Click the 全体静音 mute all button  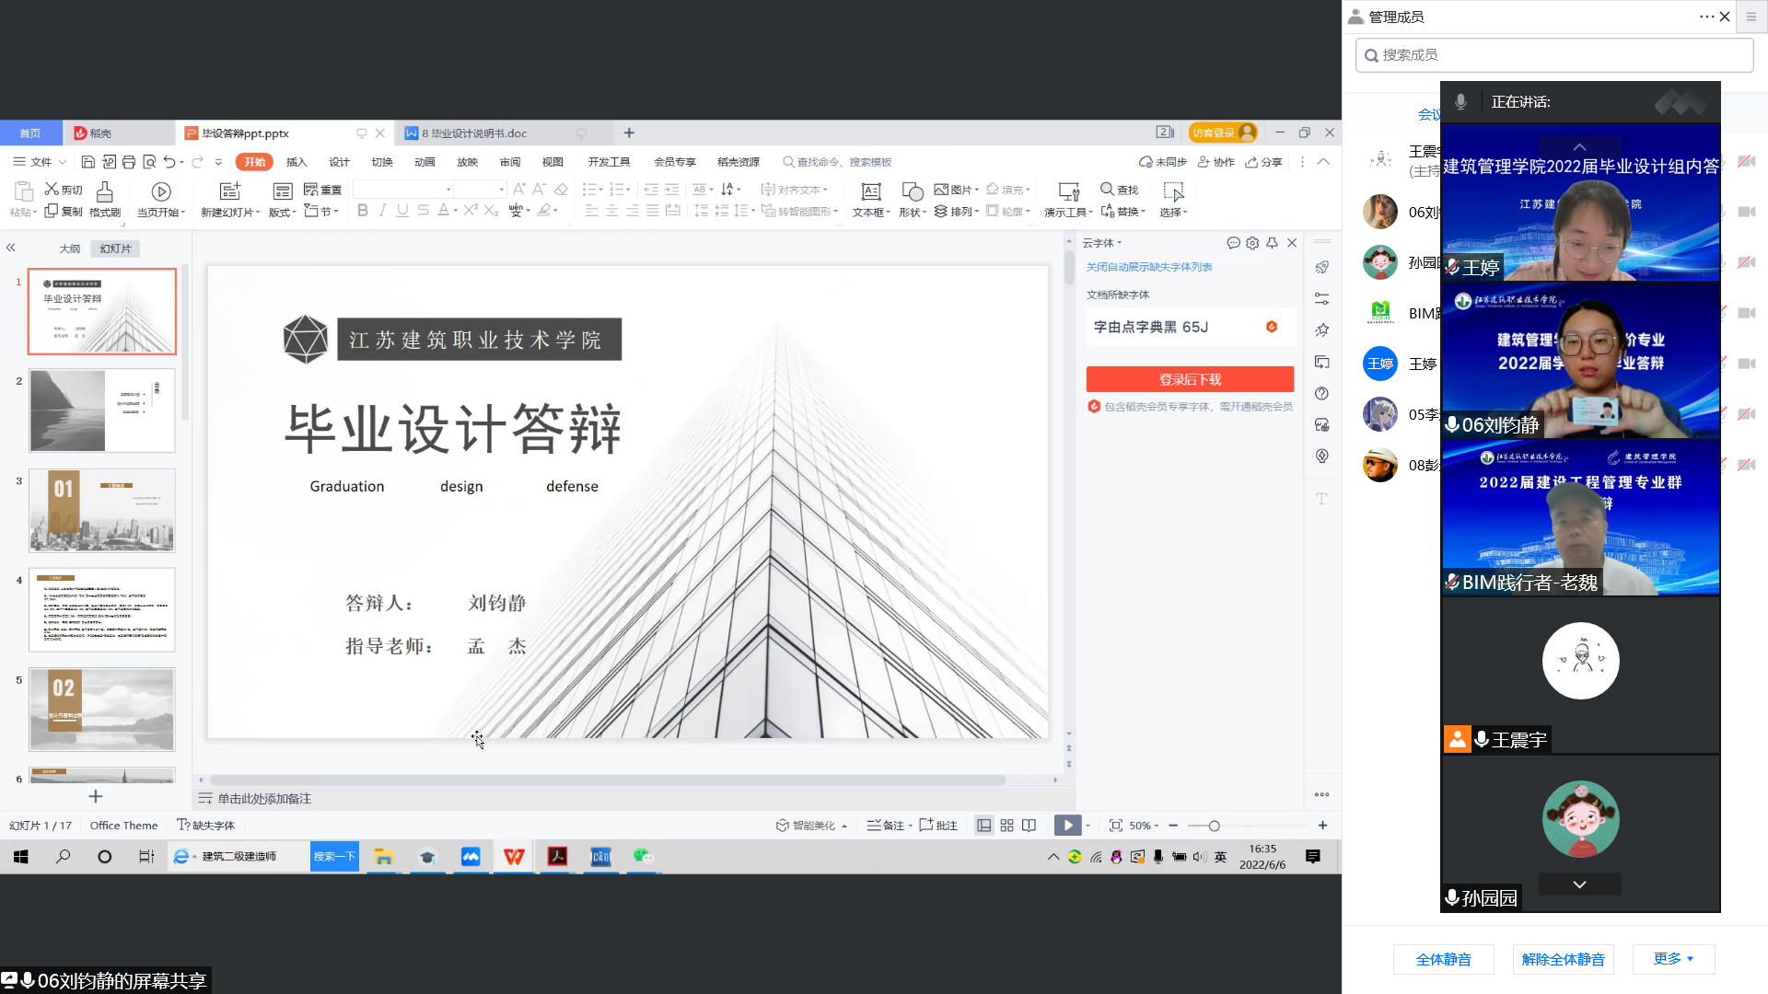pos(1443,959)
